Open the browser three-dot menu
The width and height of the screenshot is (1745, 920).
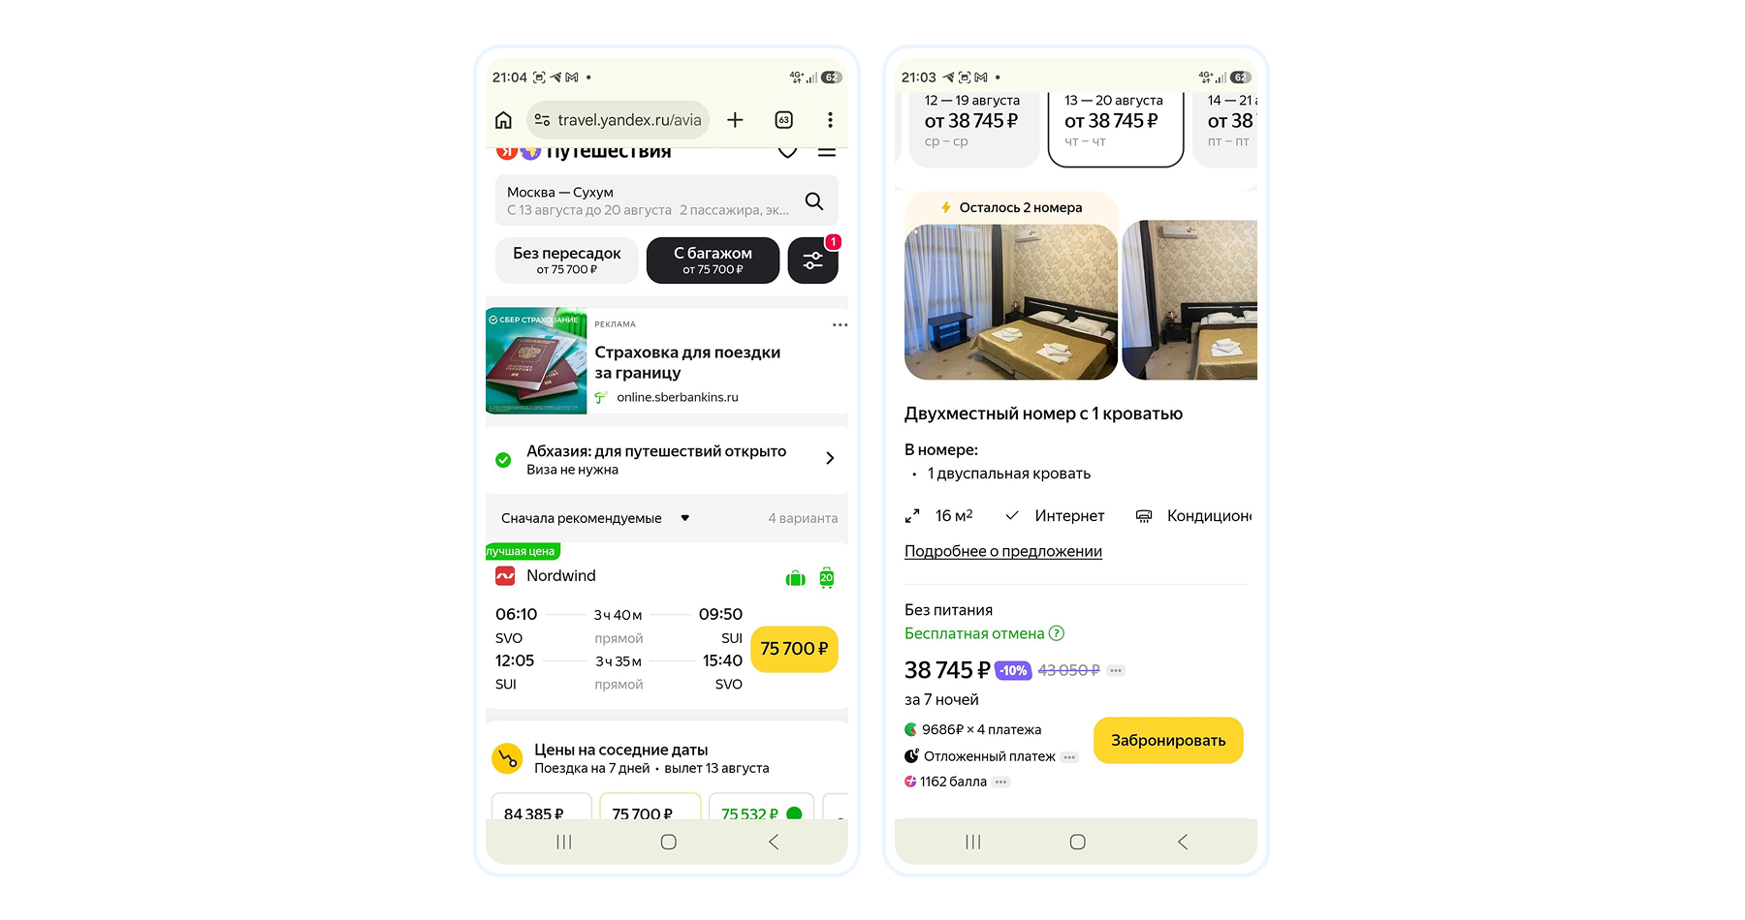pos(830,120)
